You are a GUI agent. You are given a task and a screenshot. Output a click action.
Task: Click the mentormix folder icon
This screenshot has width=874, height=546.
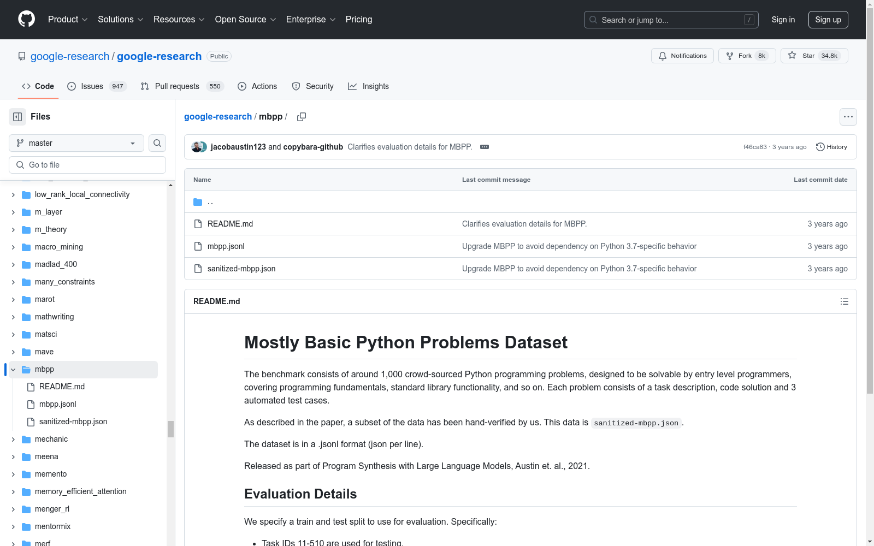(26, 526)
